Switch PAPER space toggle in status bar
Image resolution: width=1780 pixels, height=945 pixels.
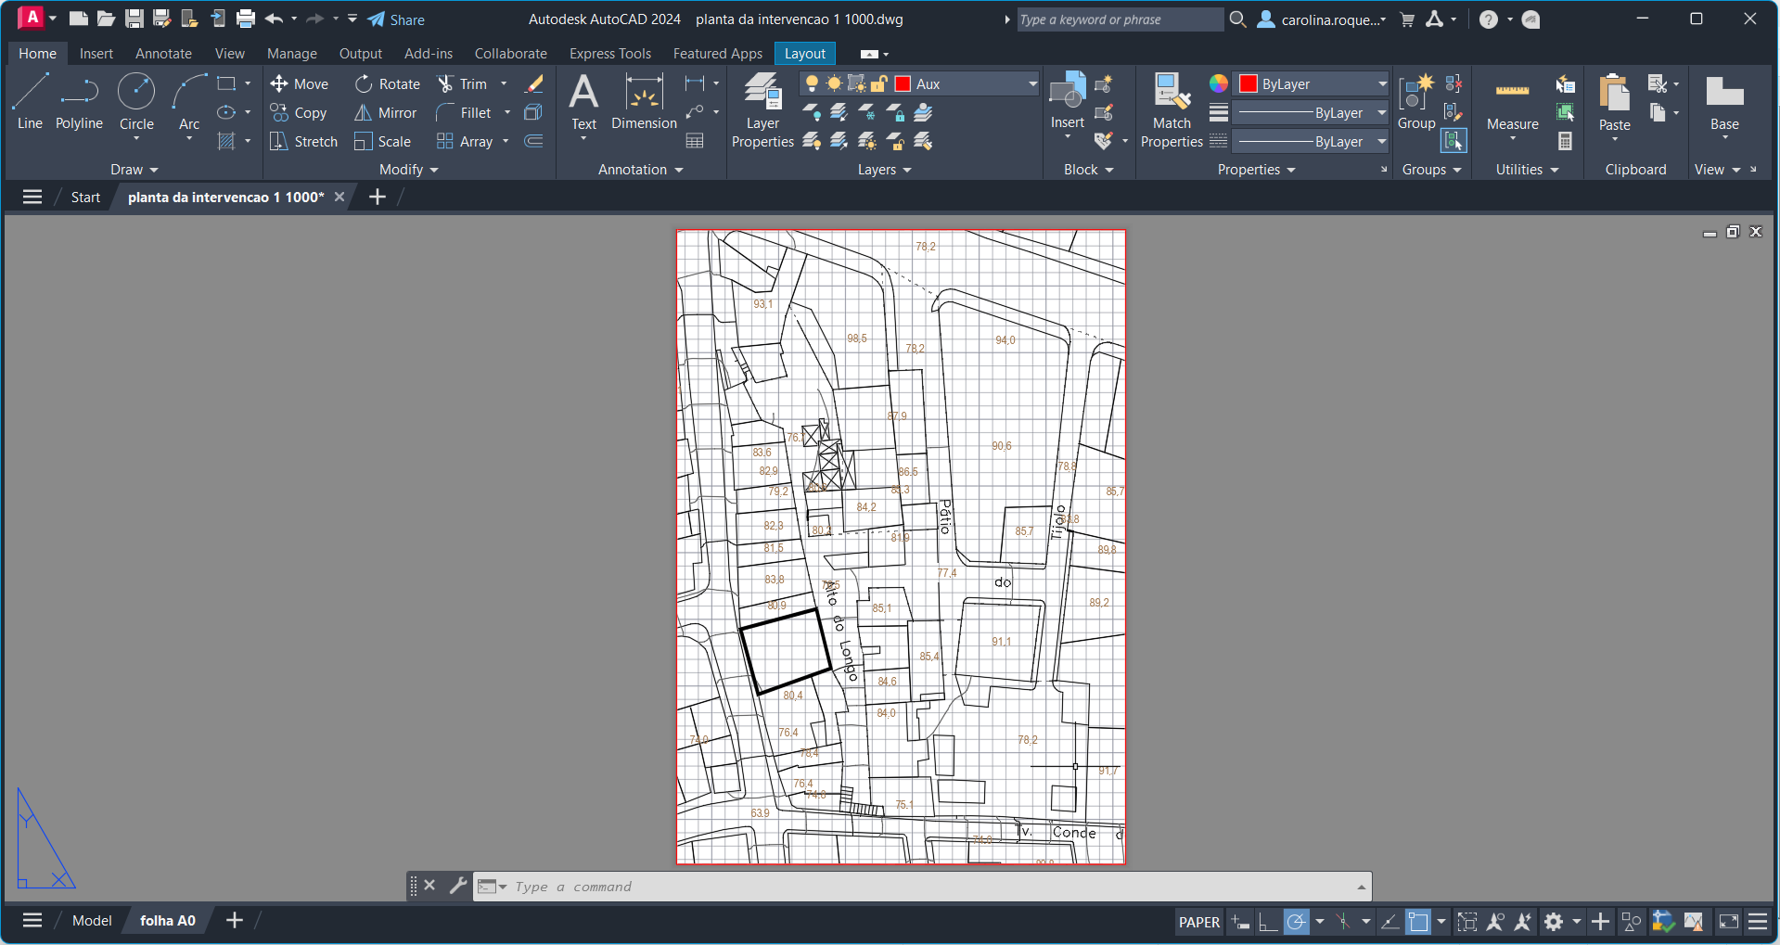[x=1198, y=922]
